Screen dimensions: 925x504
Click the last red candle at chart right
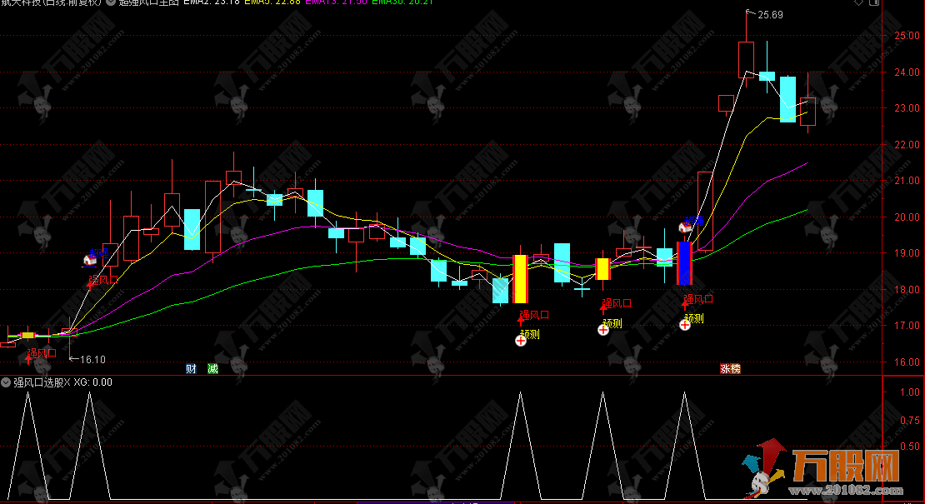808,112
